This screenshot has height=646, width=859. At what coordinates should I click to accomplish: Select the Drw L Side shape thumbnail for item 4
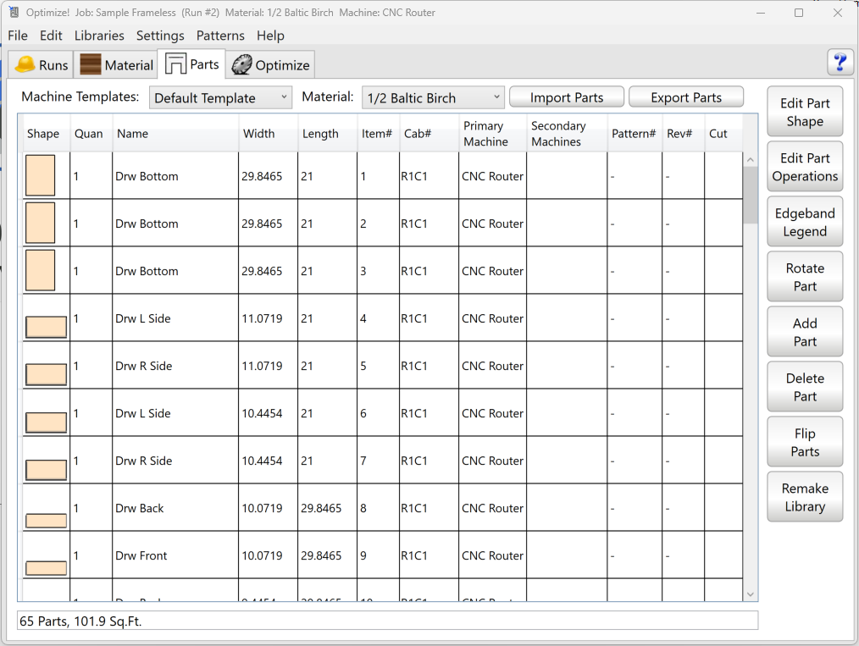[46, 327]
